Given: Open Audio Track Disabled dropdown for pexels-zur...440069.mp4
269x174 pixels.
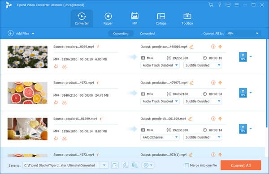Looking at the screenshot, I should 160,65.
